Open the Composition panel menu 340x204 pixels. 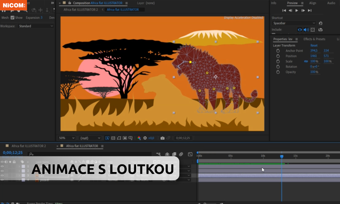click(x=127, y=3)
